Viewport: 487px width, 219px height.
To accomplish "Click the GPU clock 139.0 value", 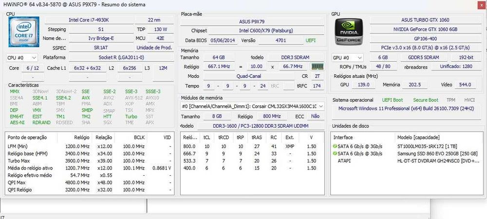I will point(363,84).
